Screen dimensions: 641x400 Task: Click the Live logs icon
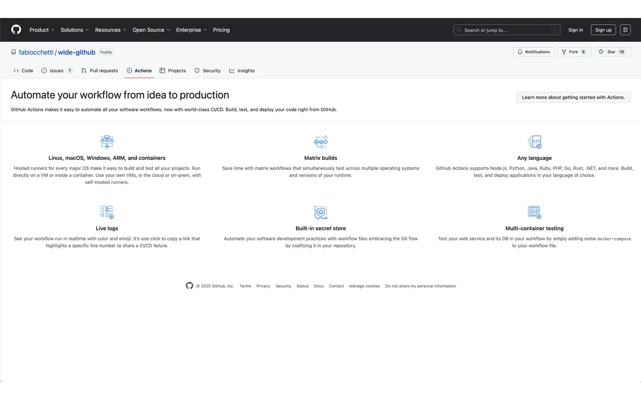(x=107, y=212)
